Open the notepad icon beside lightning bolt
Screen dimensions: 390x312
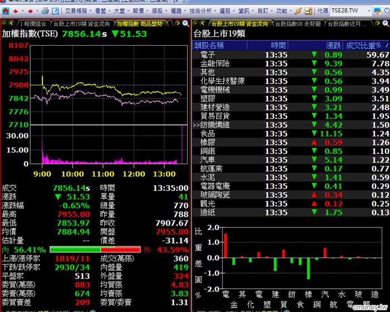click(309, 11)
